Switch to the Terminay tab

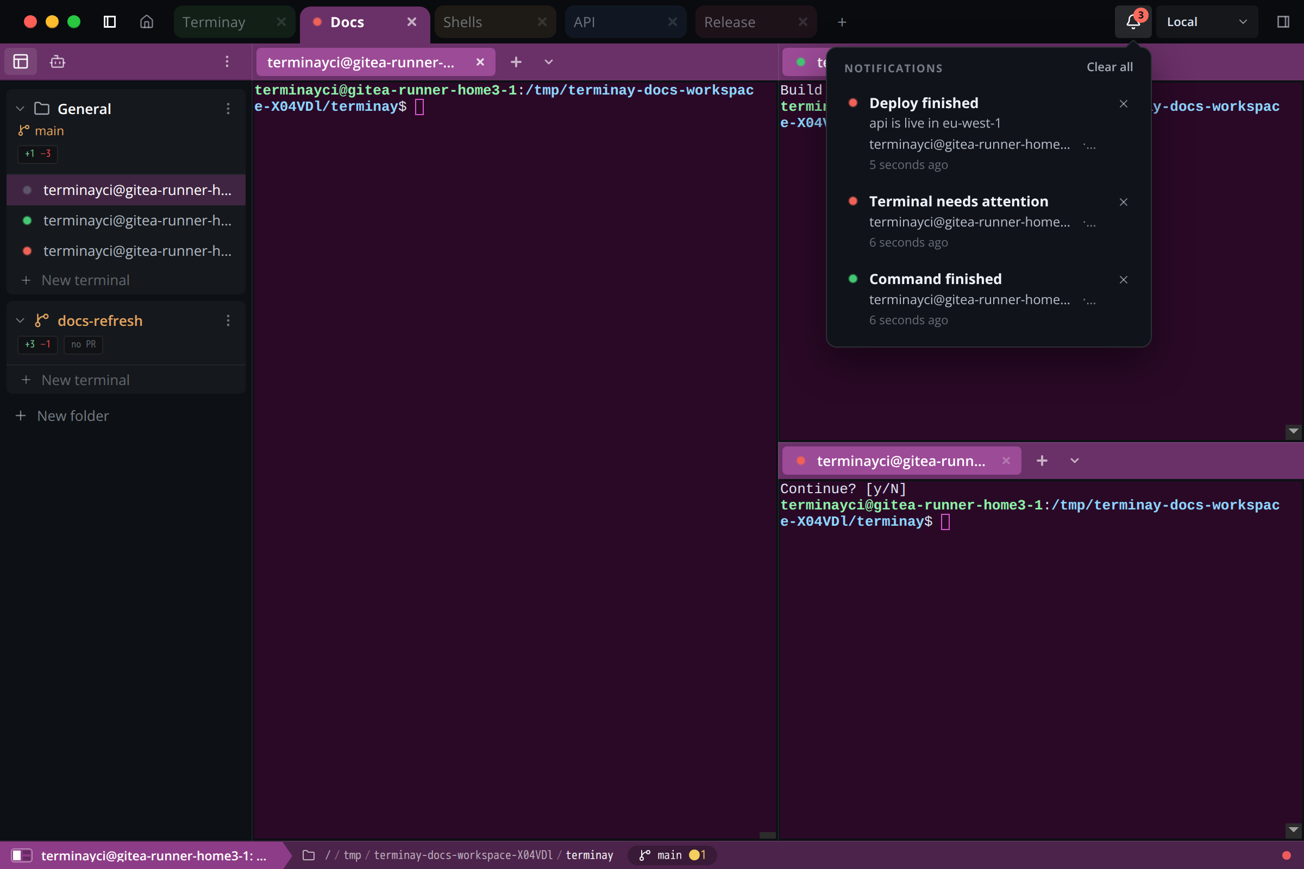pos(234,22)
